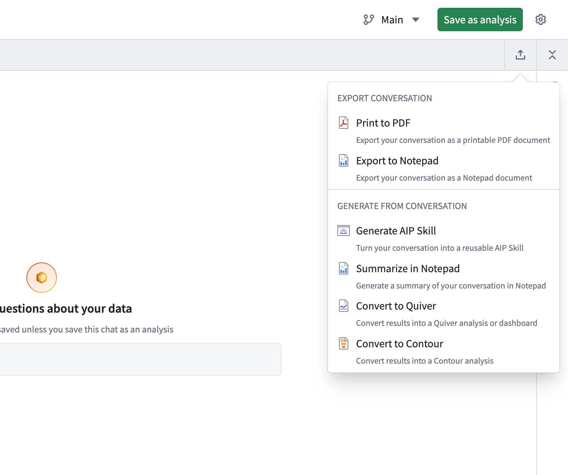The width and height of the screenshot is (568, 475).
Task: Click the Summarize in Notepad file icon
Action: pos(343,268)
